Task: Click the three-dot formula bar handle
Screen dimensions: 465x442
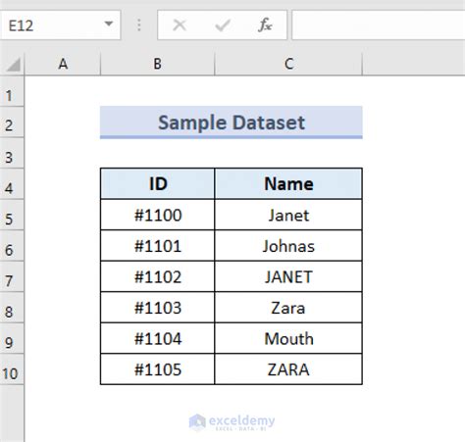Action: pos(139,25)
